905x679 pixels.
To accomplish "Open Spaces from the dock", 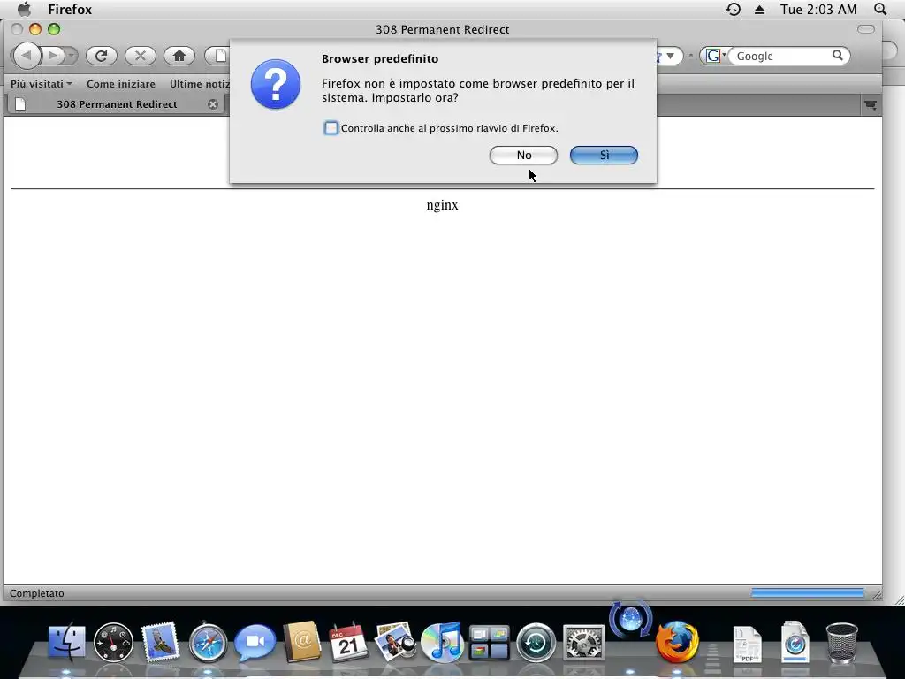I will pyautogui.click(x=489, y=643).
